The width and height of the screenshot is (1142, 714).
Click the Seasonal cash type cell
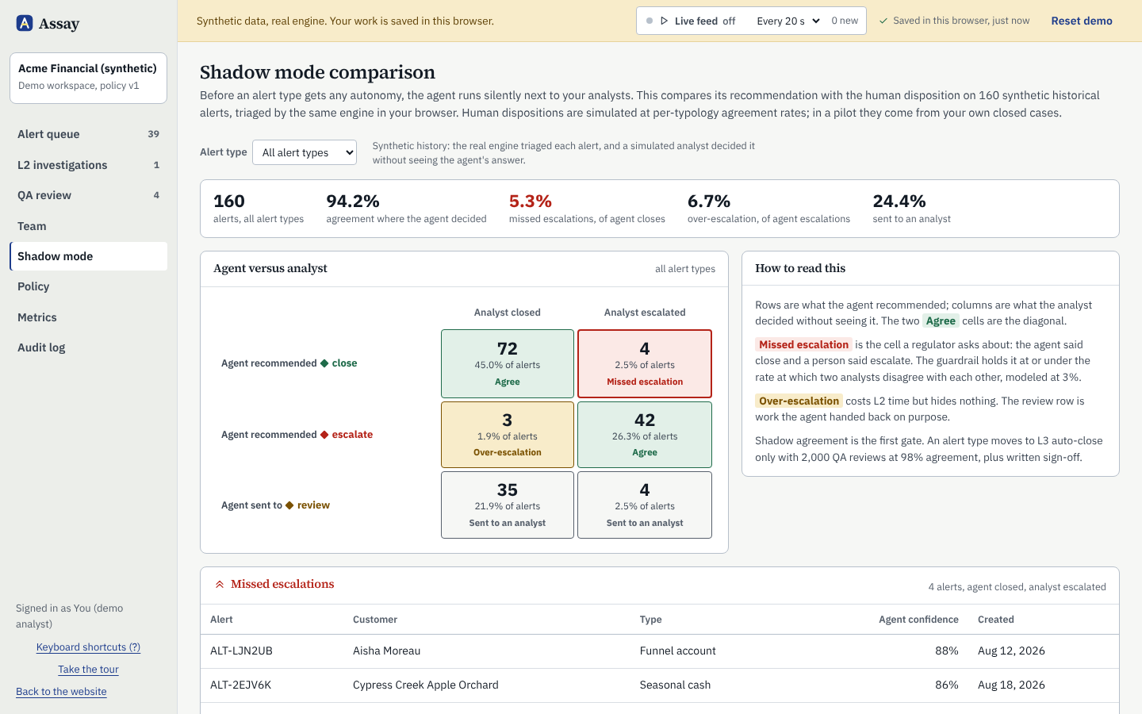tap(675, 685)
